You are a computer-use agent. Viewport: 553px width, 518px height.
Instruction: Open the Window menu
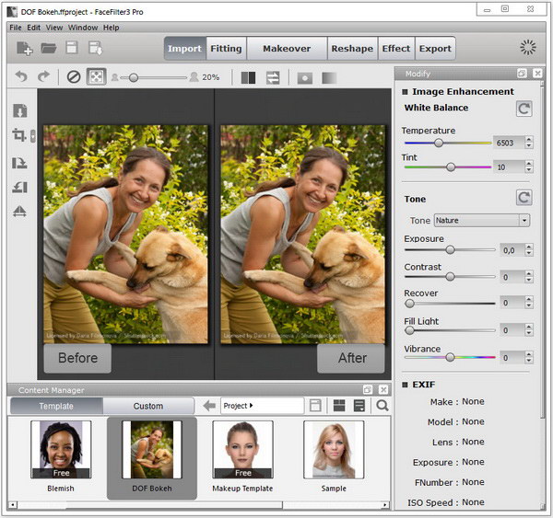tap(83, 28)
